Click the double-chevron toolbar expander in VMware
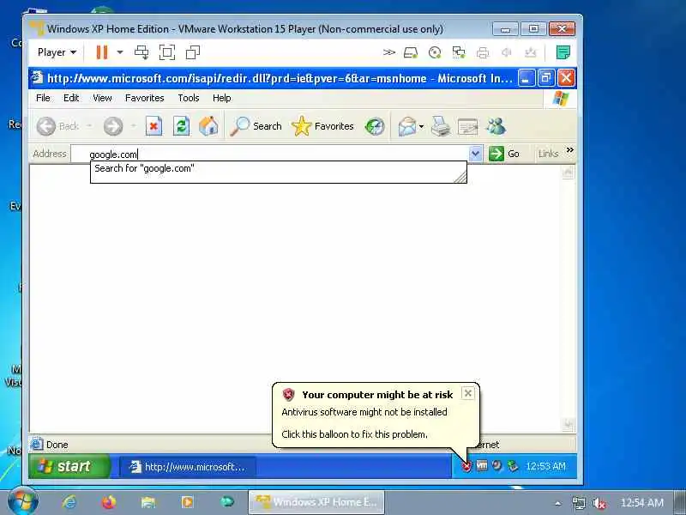Viewport: 686px width, 515px height. (x=389, y=52)
